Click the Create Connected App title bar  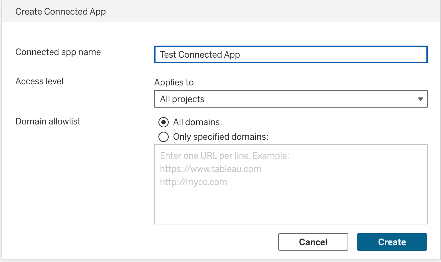(60, 11)
